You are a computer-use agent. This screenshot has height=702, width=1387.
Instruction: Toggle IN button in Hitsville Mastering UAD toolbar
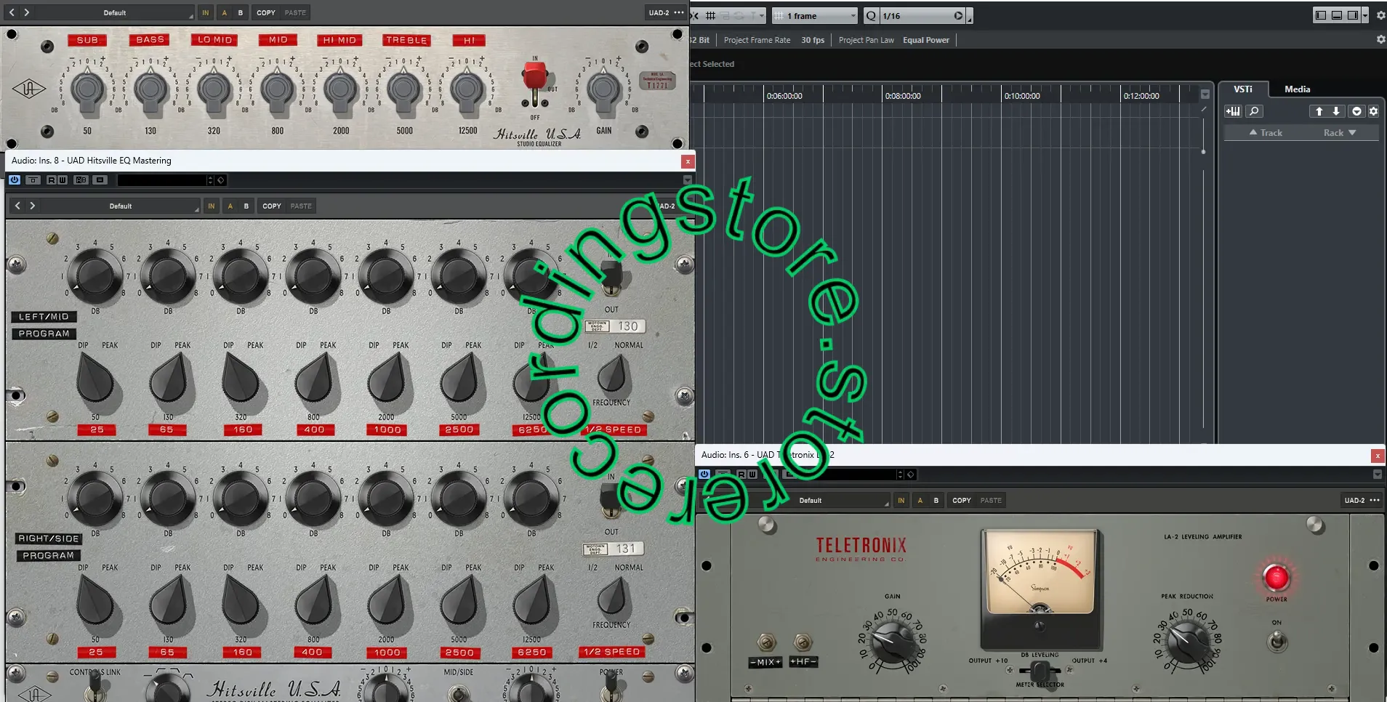tap(212, 206)
